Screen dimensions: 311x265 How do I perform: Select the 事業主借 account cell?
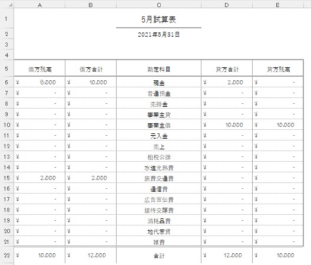[158, 125]
